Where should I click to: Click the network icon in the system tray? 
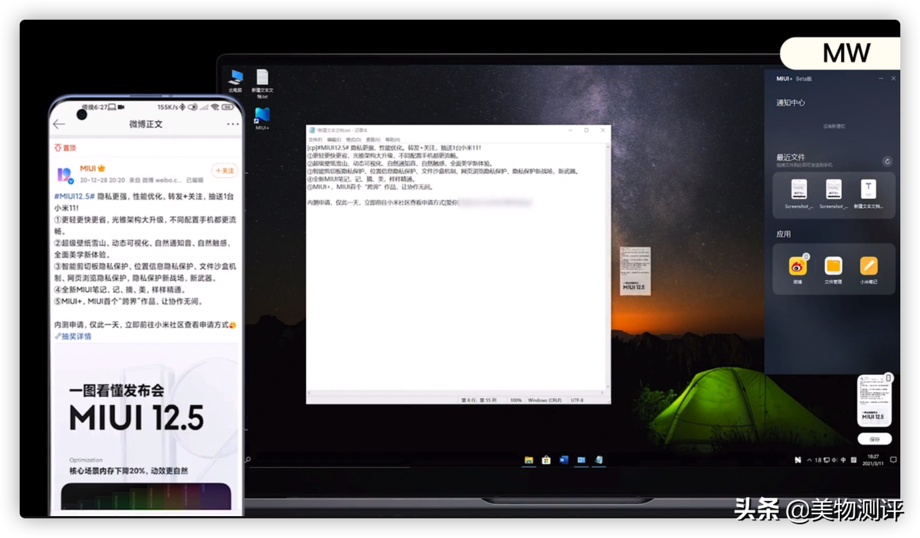tap(826, 460)
